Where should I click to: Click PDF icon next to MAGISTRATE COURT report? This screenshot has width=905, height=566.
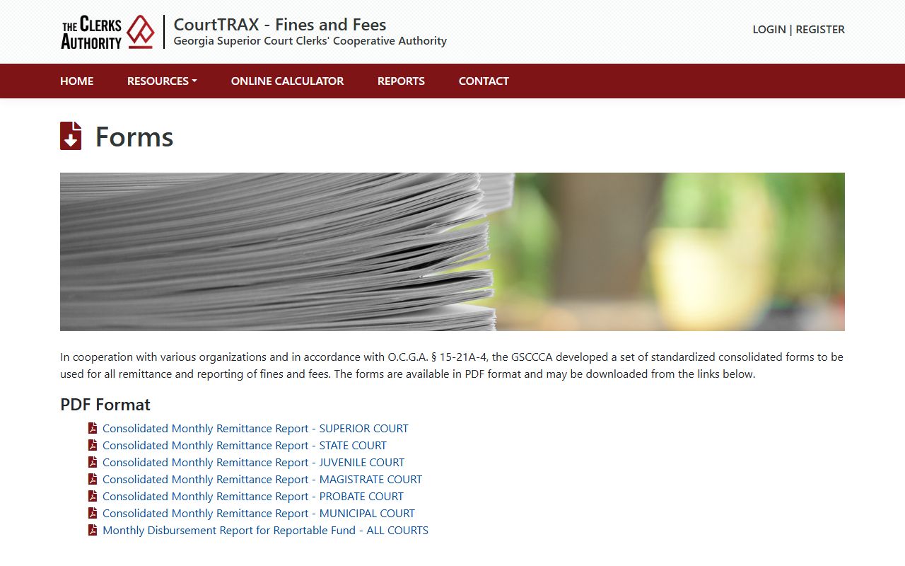pyautogui.click(x=93, y=479)
